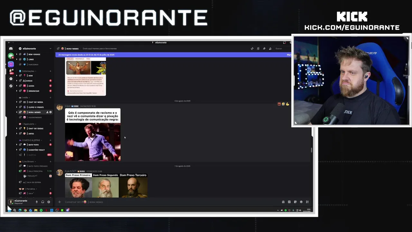
Task: Create channel in Live Stream category
Action: (50, 161)
